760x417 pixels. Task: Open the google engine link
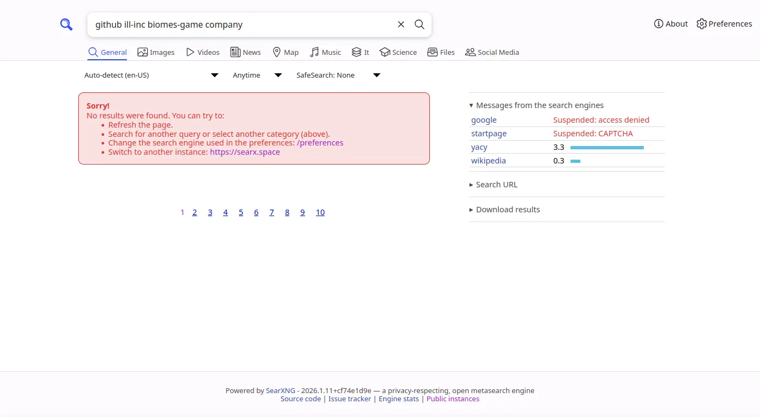484,120
